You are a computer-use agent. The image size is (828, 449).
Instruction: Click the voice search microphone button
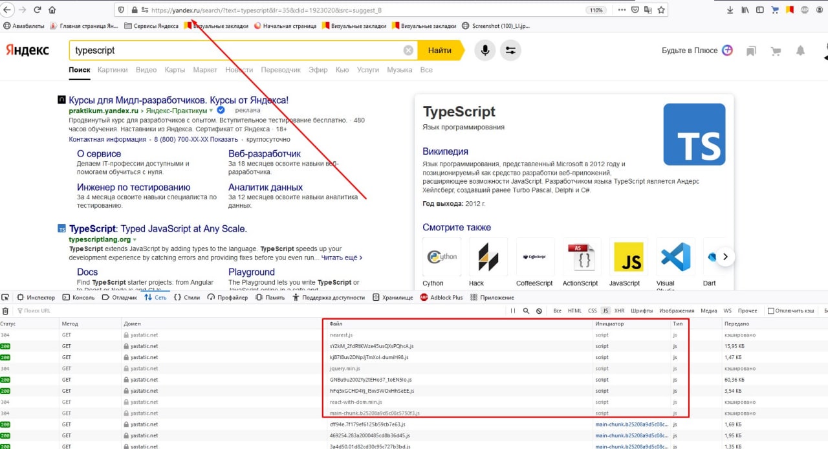point(485,50)
